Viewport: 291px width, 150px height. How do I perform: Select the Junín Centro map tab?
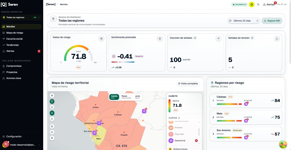138,97
